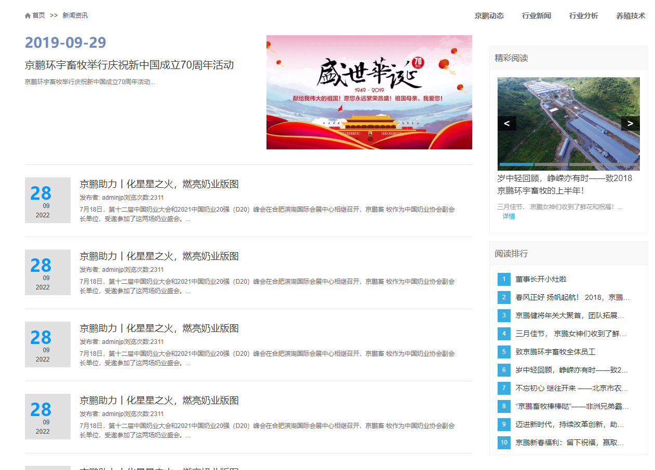Open ranking item 2 春风正好 扬帆起航
655x470 pixels.
572,297
